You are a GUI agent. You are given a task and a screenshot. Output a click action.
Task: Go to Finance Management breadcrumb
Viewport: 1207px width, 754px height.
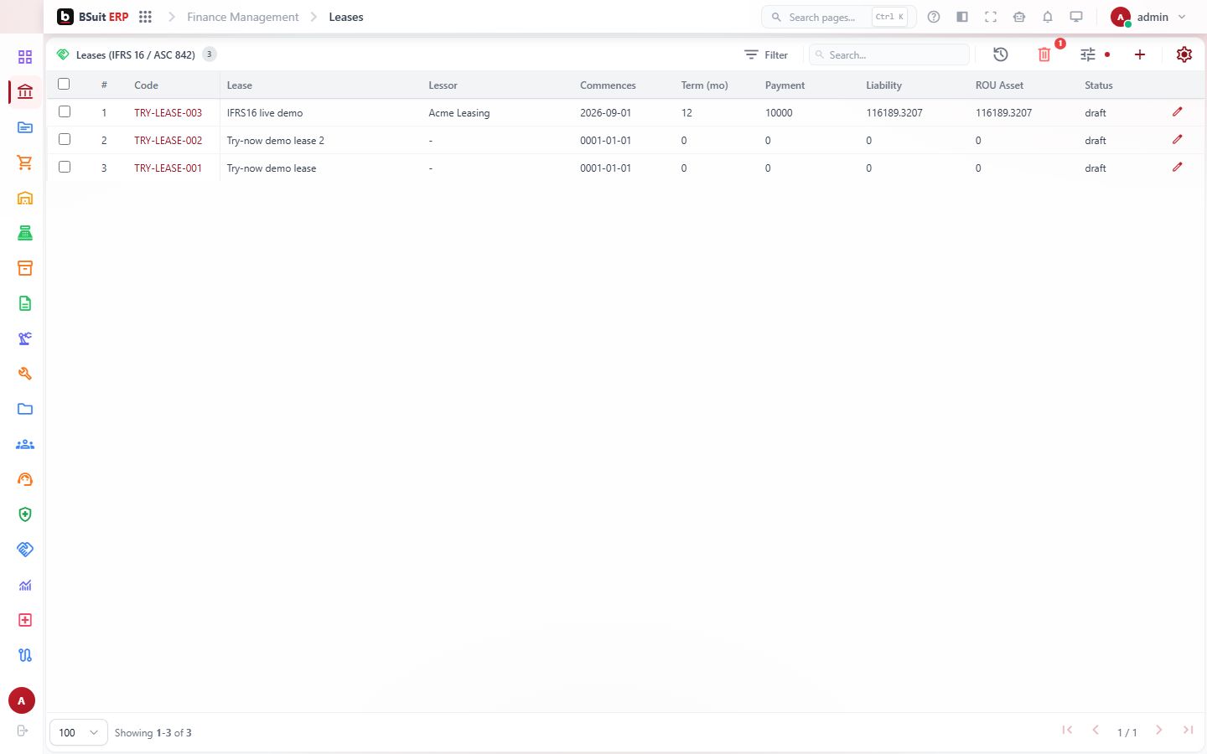(x=243, y=17)
